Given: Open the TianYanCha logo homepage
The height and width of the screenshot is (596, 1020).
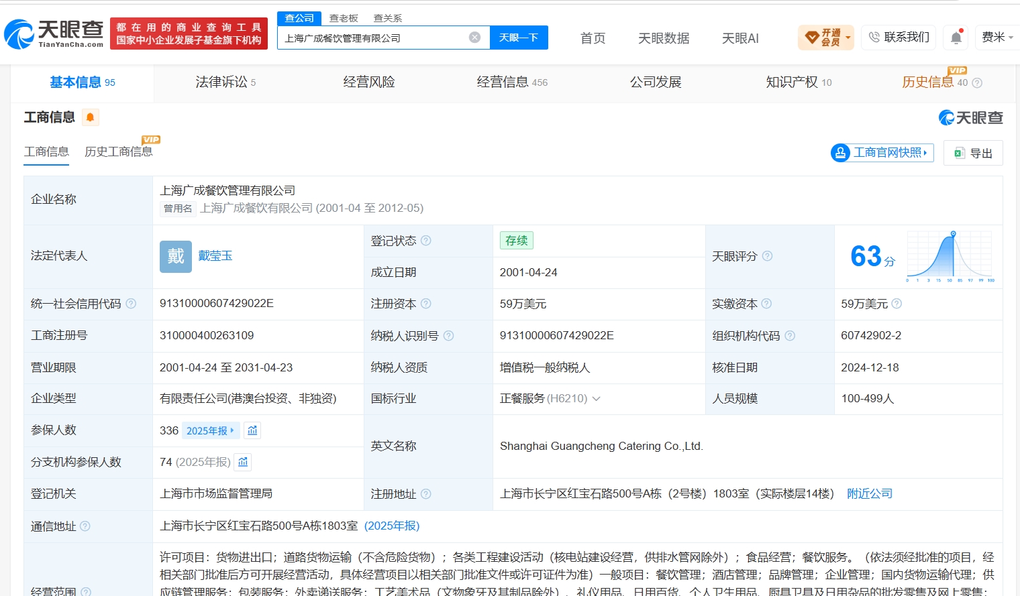Looking at the screenshot, I should (54, 34).
